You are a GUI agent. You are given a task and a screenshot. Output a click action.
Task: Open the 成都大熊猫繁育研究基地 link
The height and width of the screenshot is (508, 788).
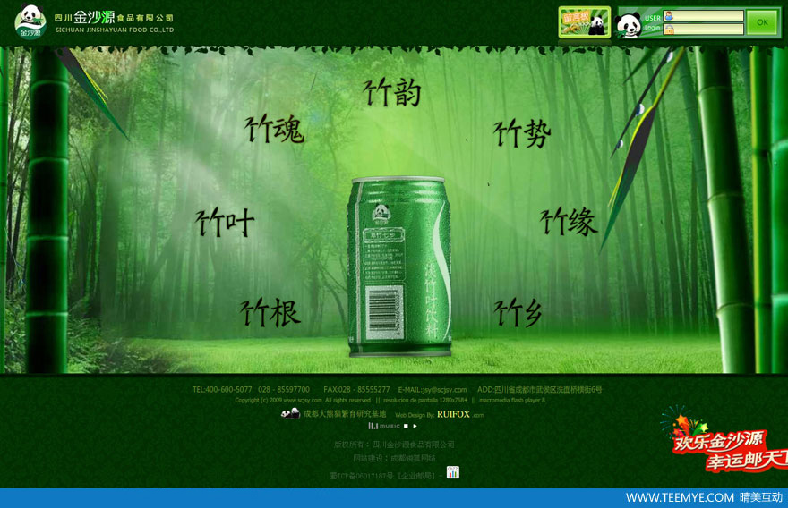345,413
